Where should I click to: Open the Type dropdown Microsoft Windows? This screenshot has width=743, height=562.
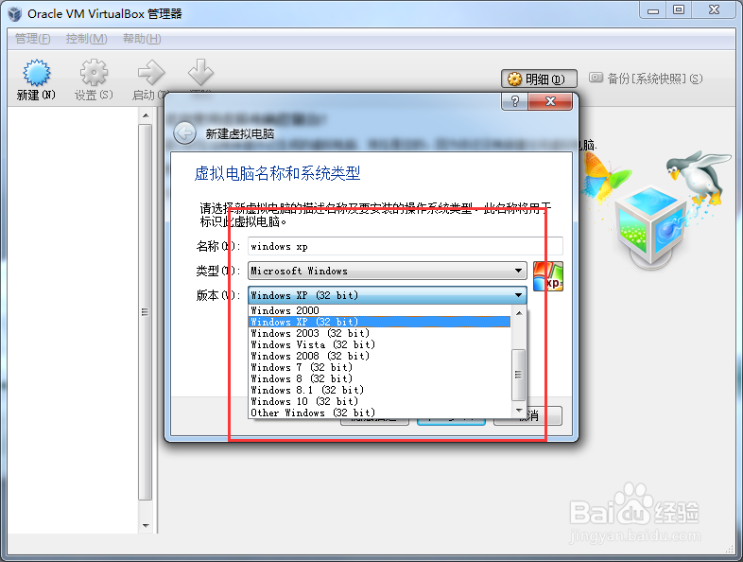pyautogui.click(x=388, y=271)
